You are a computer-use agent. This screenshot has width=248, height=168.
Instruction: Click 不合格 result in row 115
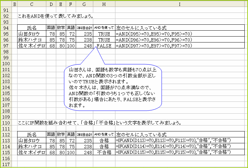click(x=104, y=153)
